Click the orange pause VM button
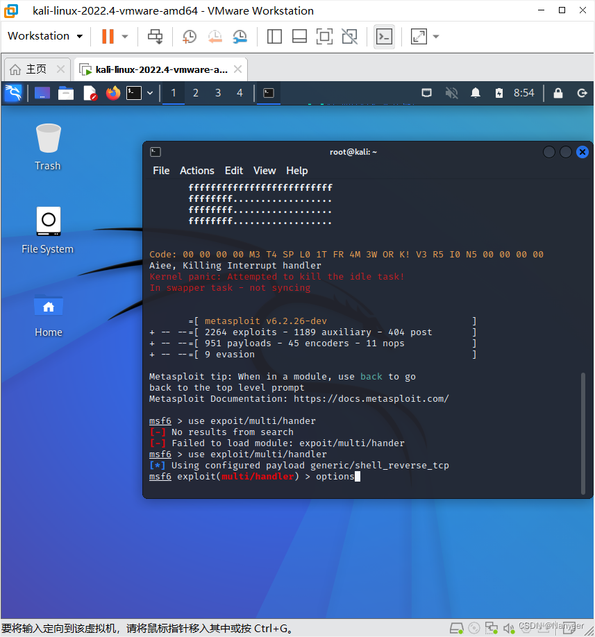Image resolution: width=595 pixels, height=637 pixels. pos(108,36)
